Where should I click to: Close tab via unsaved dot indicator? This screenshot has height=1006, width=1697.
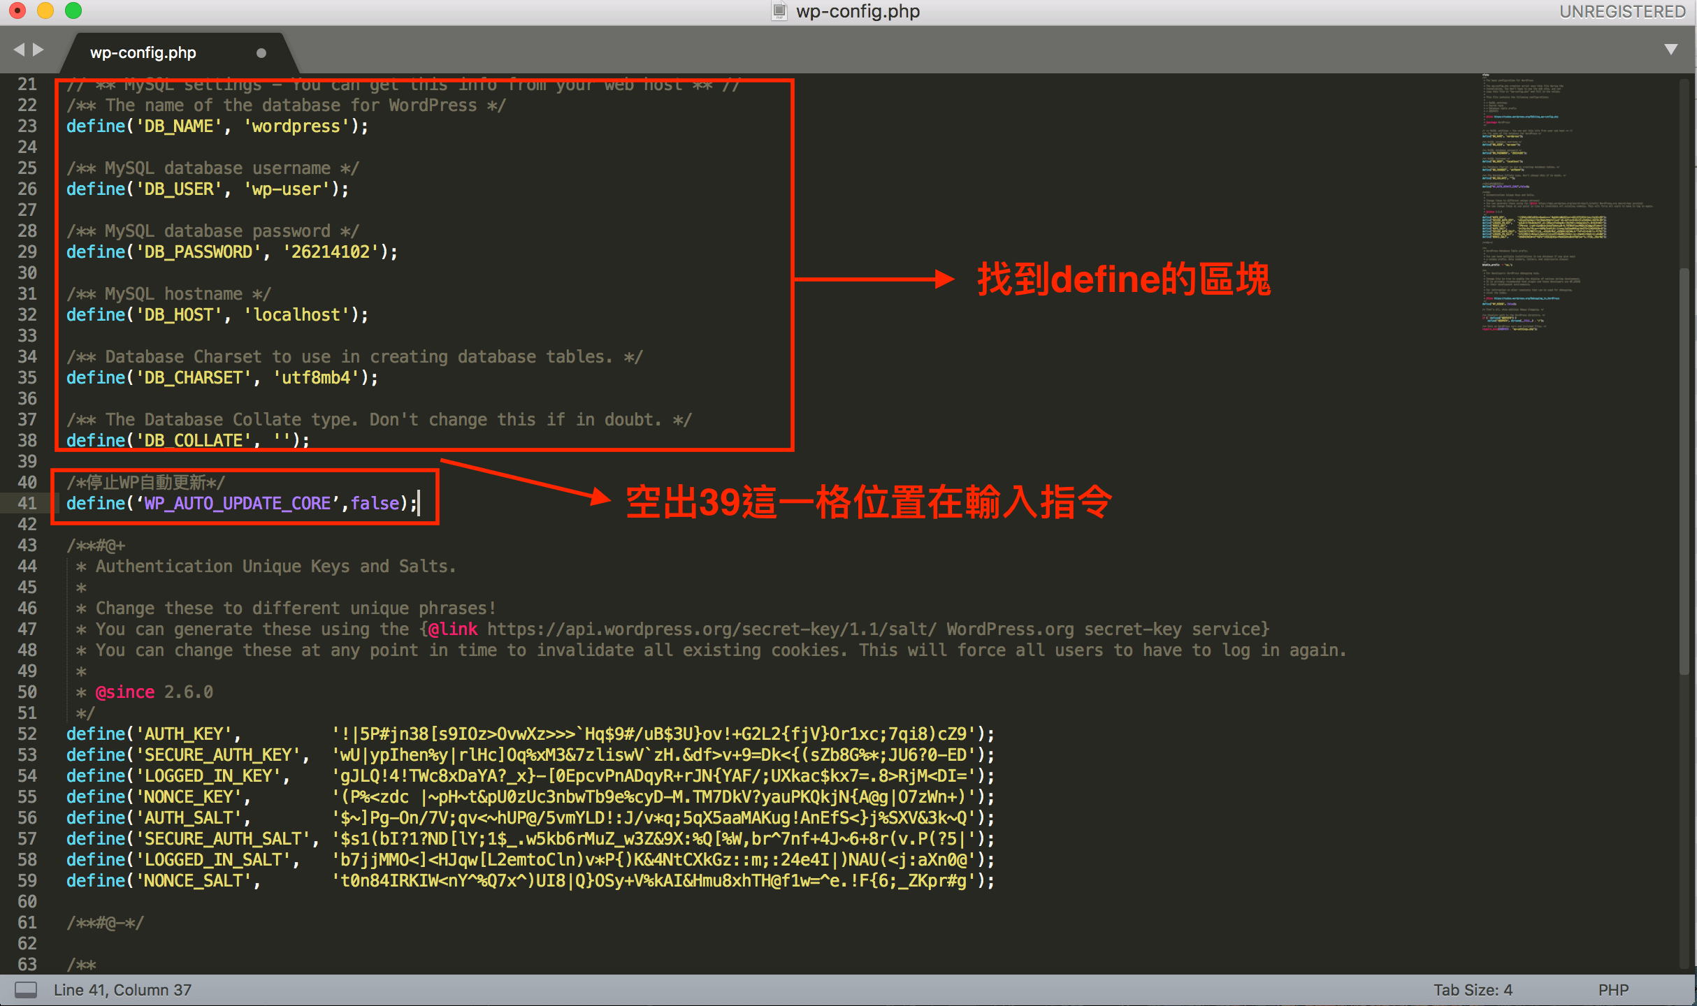click(261, 53)
